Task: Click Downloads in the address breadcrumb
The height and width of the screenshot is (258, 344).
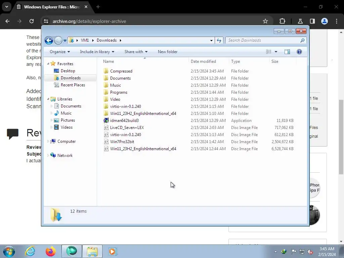Action: pyautogui.click(x=106, y=40)
